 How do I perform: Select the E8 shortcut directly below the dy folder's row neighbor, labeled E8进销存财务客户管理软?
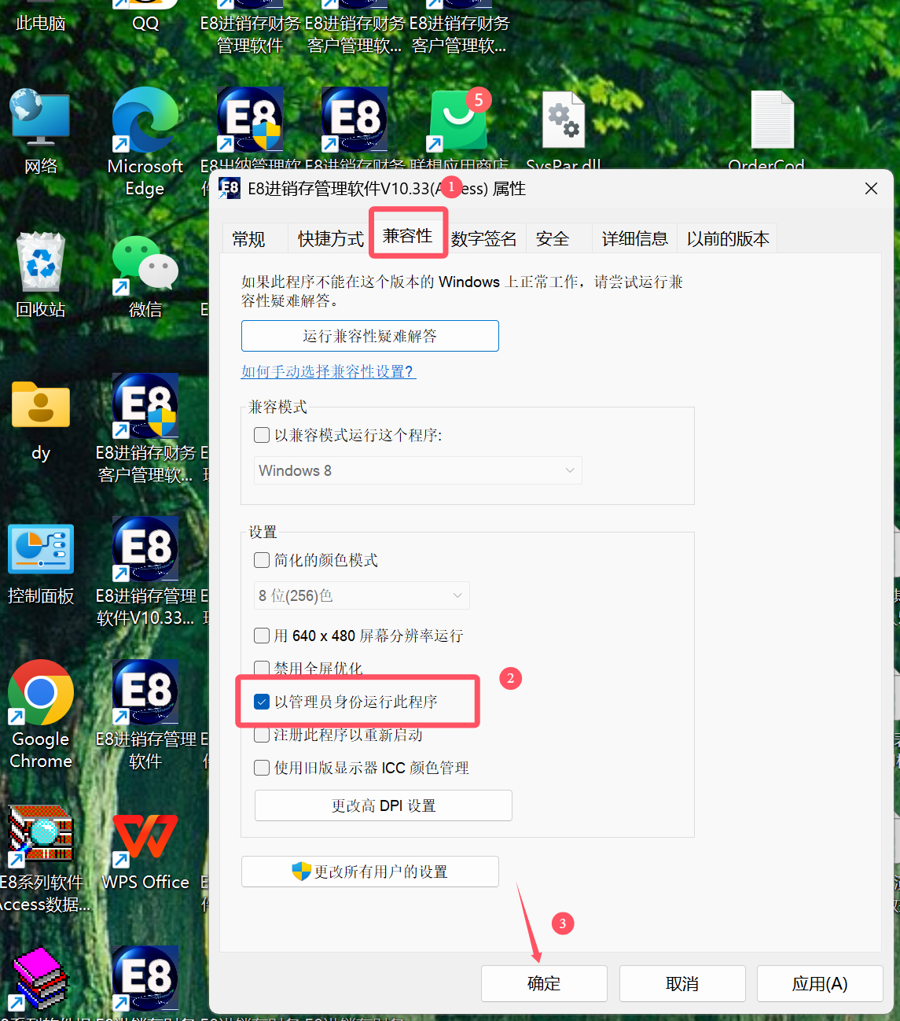click(x=145, y=406)
